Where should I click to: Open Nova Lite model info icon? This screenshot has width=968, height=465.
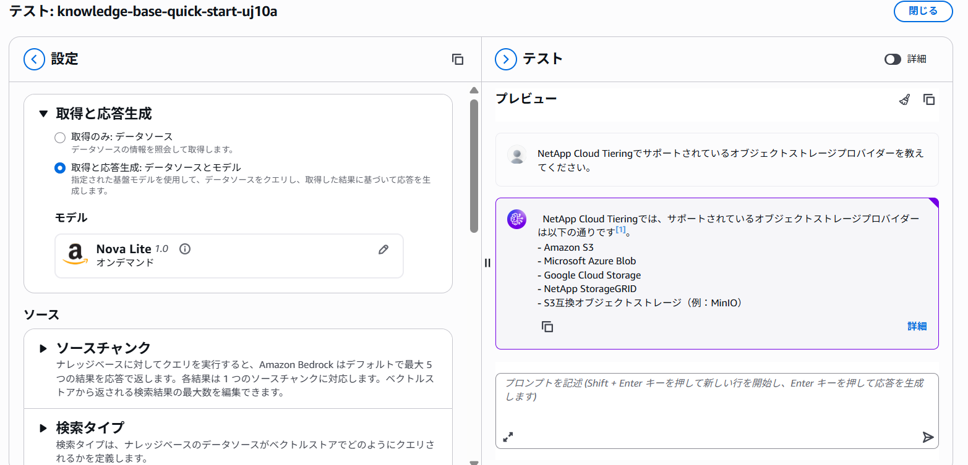184,249
